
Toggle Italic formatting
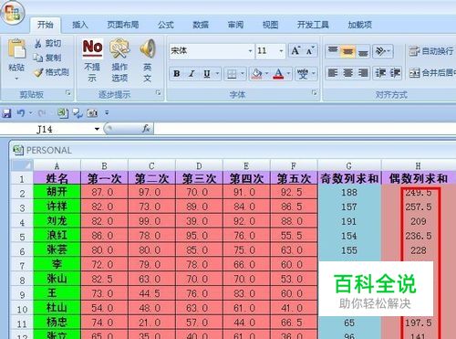pyautogui.click(x=192, y=73)
